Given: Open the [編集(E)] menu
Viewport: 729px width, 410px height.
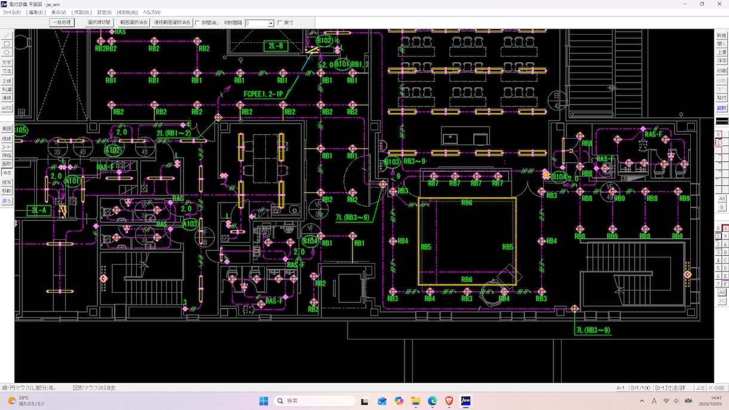Looking at the screenshot, I should coord(35,12).
